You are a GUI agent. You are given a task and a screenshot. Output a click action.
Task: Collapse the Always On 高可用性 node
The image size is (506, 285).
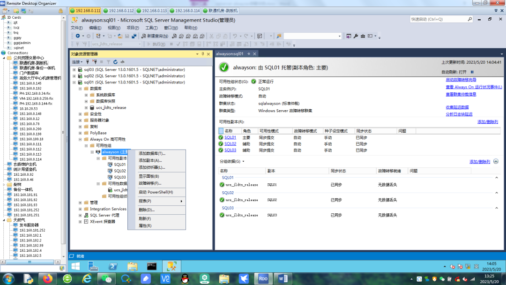(x=80, y=139)
